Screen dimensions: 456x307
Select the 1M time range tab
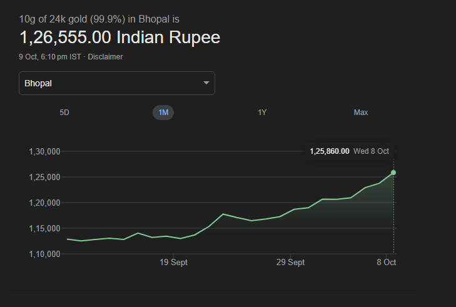point(163,113)
